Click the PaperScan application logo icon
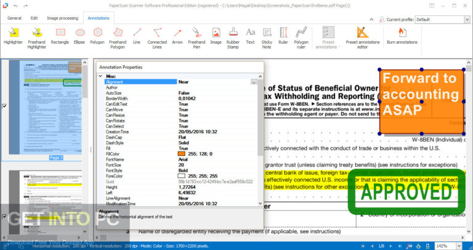Screen dimensions: 473x250 pyautogui.click(x=6, y=6)
